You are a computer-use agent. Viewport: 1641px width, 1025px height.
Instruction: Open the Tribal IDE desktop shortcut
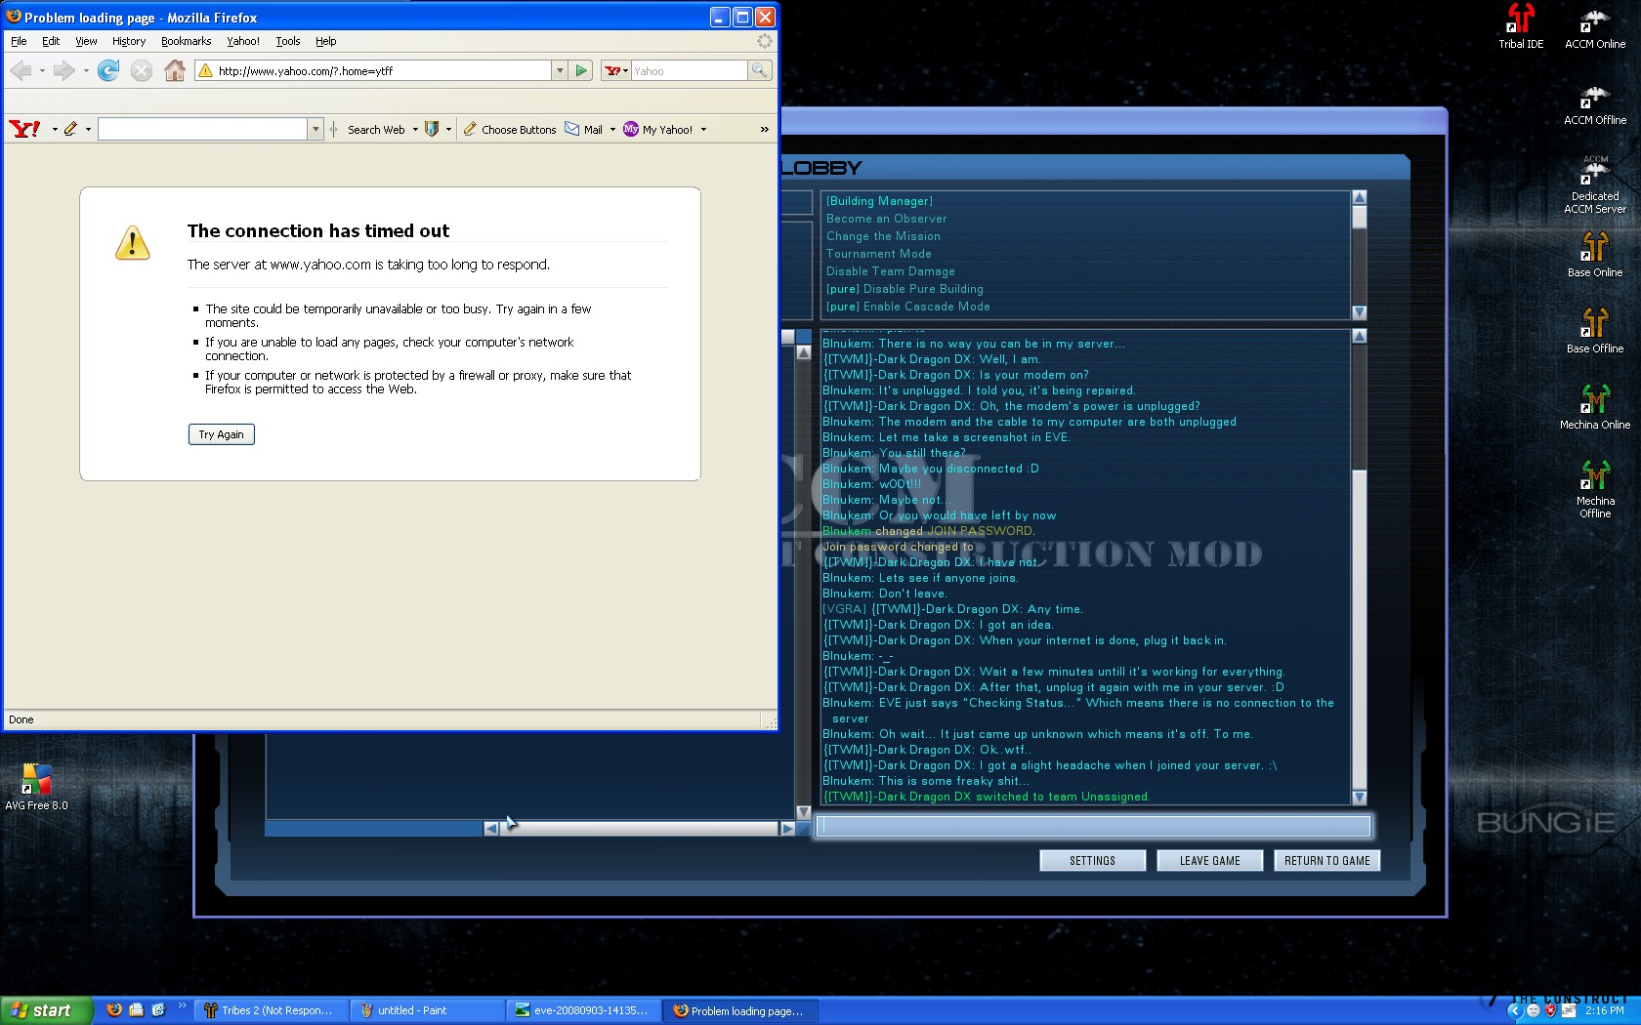(x=1521, y=26)
